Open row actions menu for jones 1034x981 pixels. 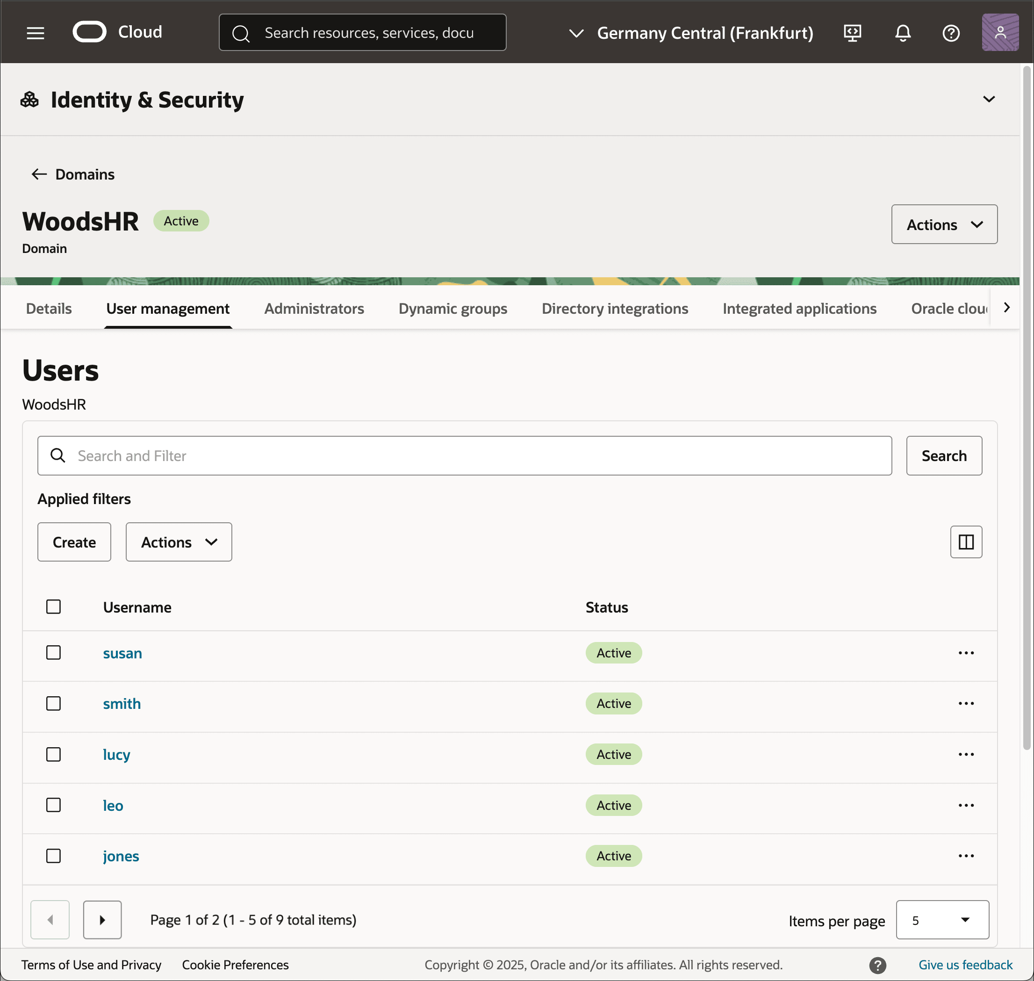point(966,856)
